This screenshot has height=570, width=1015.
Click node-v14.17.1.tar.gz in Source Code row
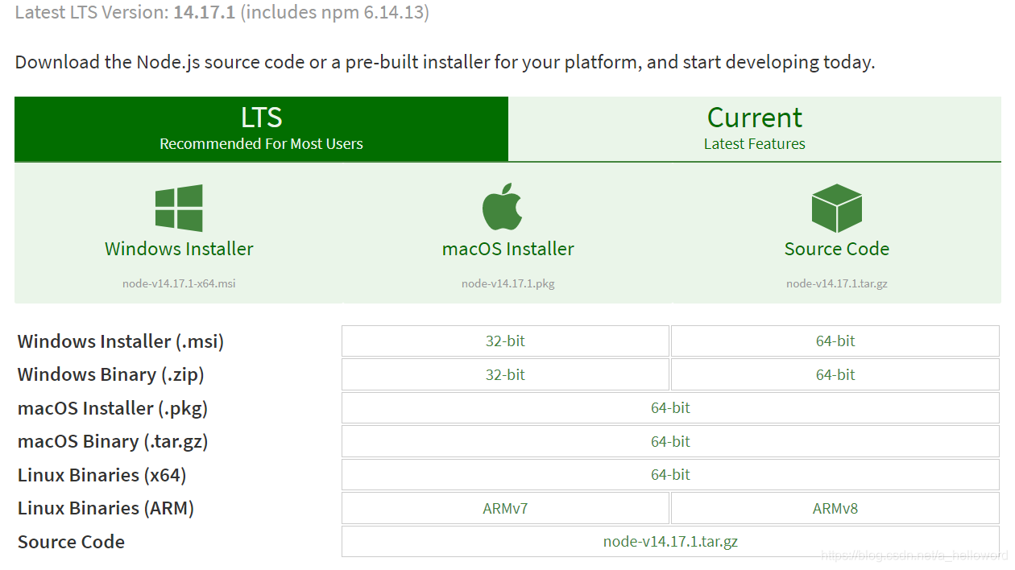coord(670,542)
